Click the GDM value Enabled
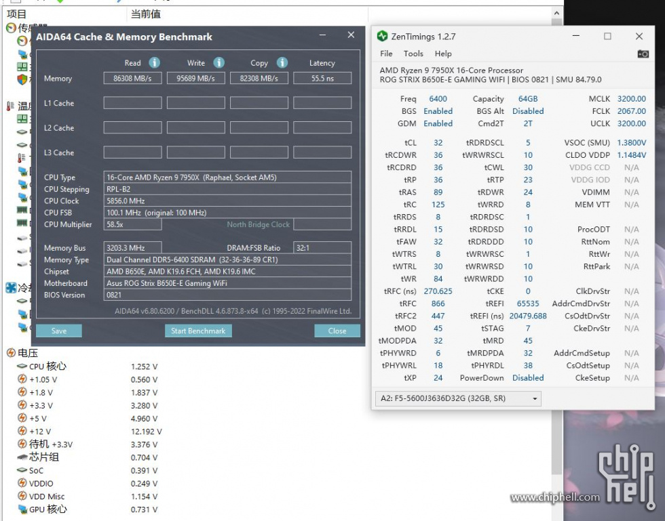The image size is (665, 521). [438, 123]
